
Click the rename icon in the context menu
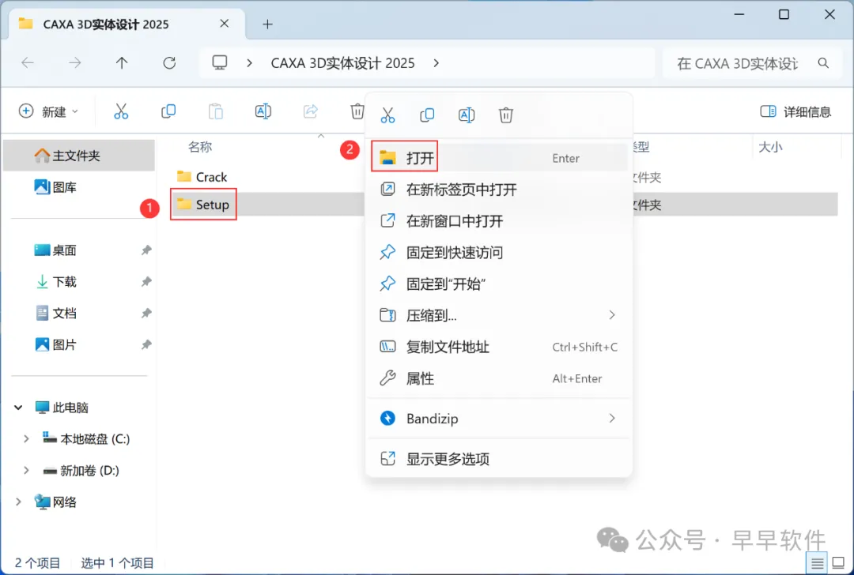[x=467, y=115]
